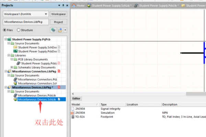This screenshot has height=137, width=206.
Task: Click the red modified-document icon beside Miscellaneous Connectors.LibPkg
Action: 59,71
